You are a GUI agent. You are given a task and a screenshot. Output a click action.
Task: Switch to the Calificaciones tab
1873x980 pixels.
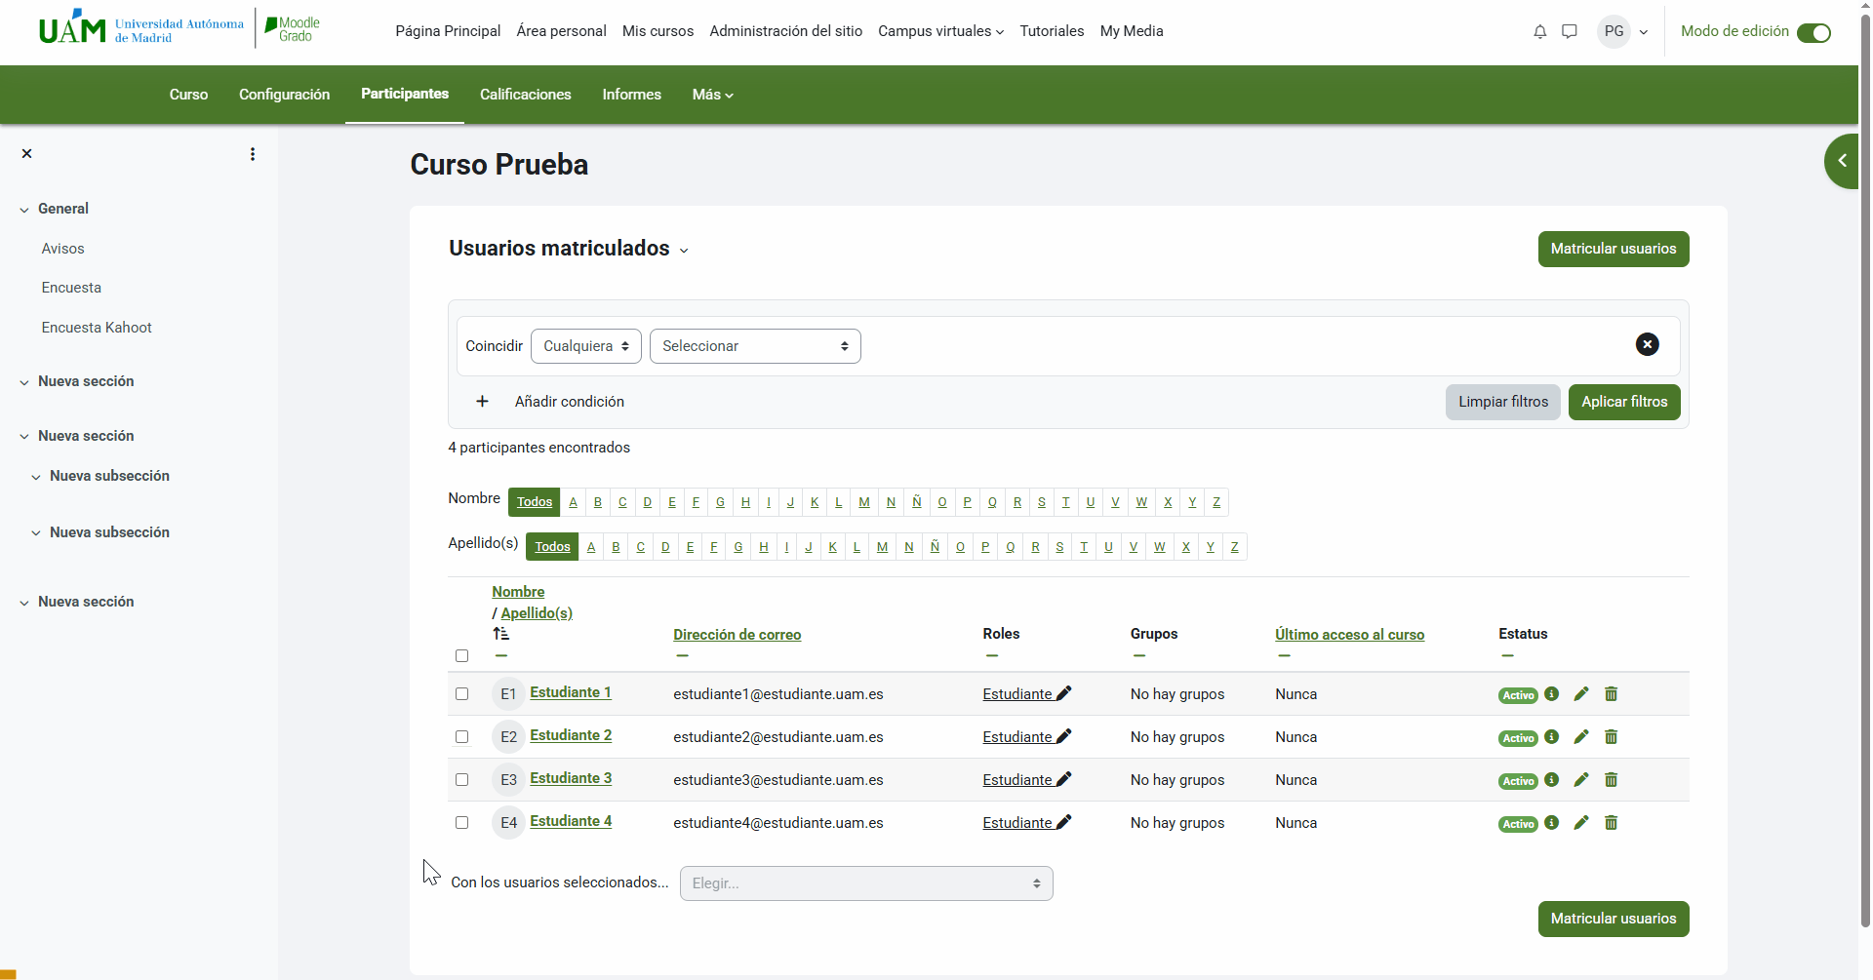(525, 95)
